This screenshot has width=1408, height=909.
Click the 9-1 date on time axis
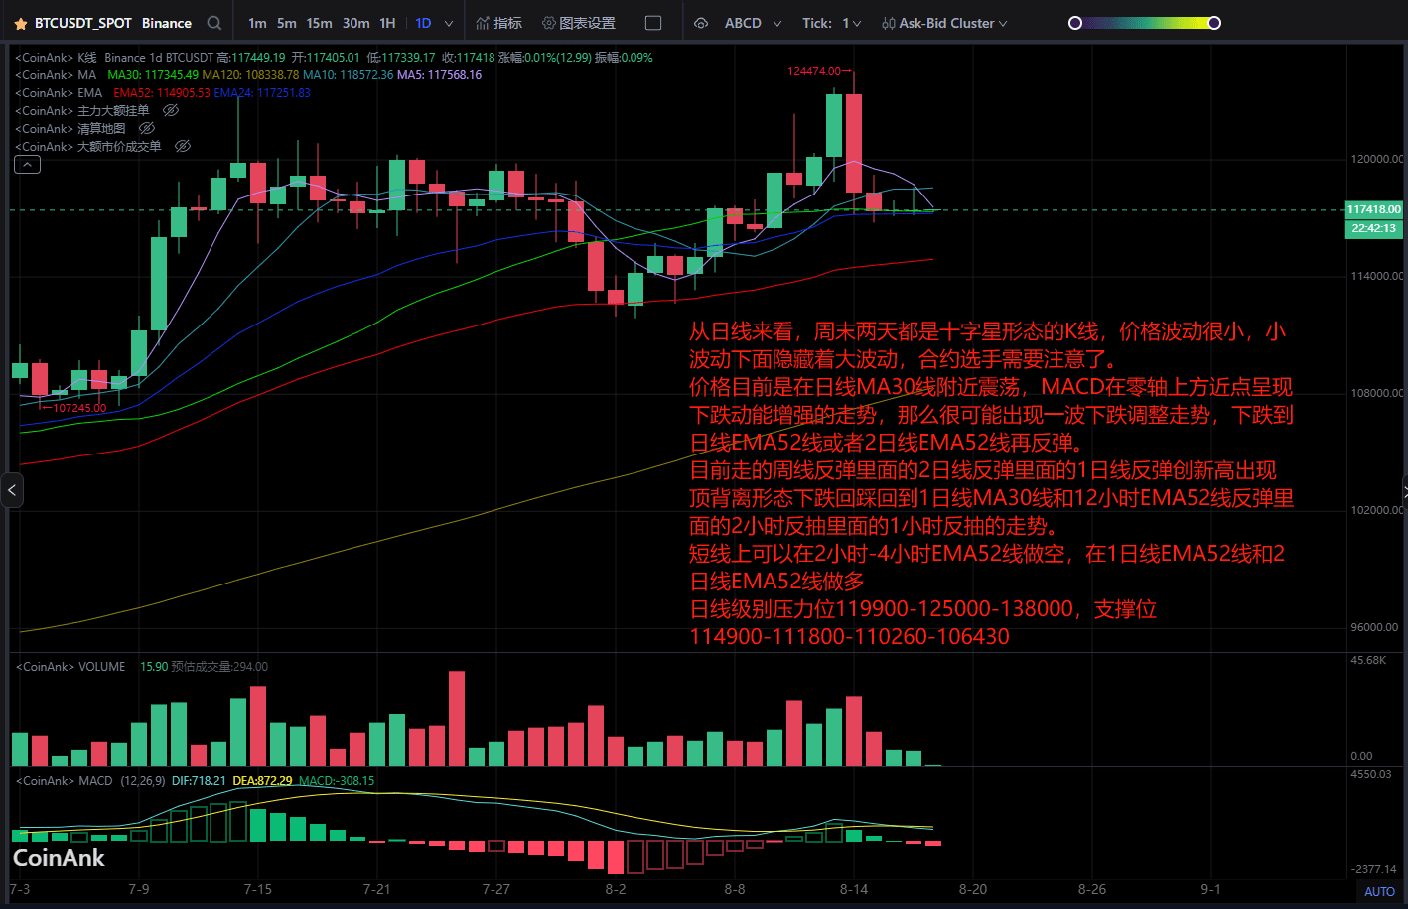[x=1211, y=889]
